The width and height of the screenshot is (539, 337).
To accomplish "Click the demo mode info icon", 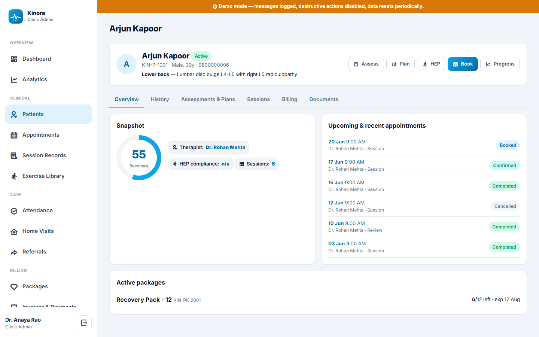I will point(215,6).
